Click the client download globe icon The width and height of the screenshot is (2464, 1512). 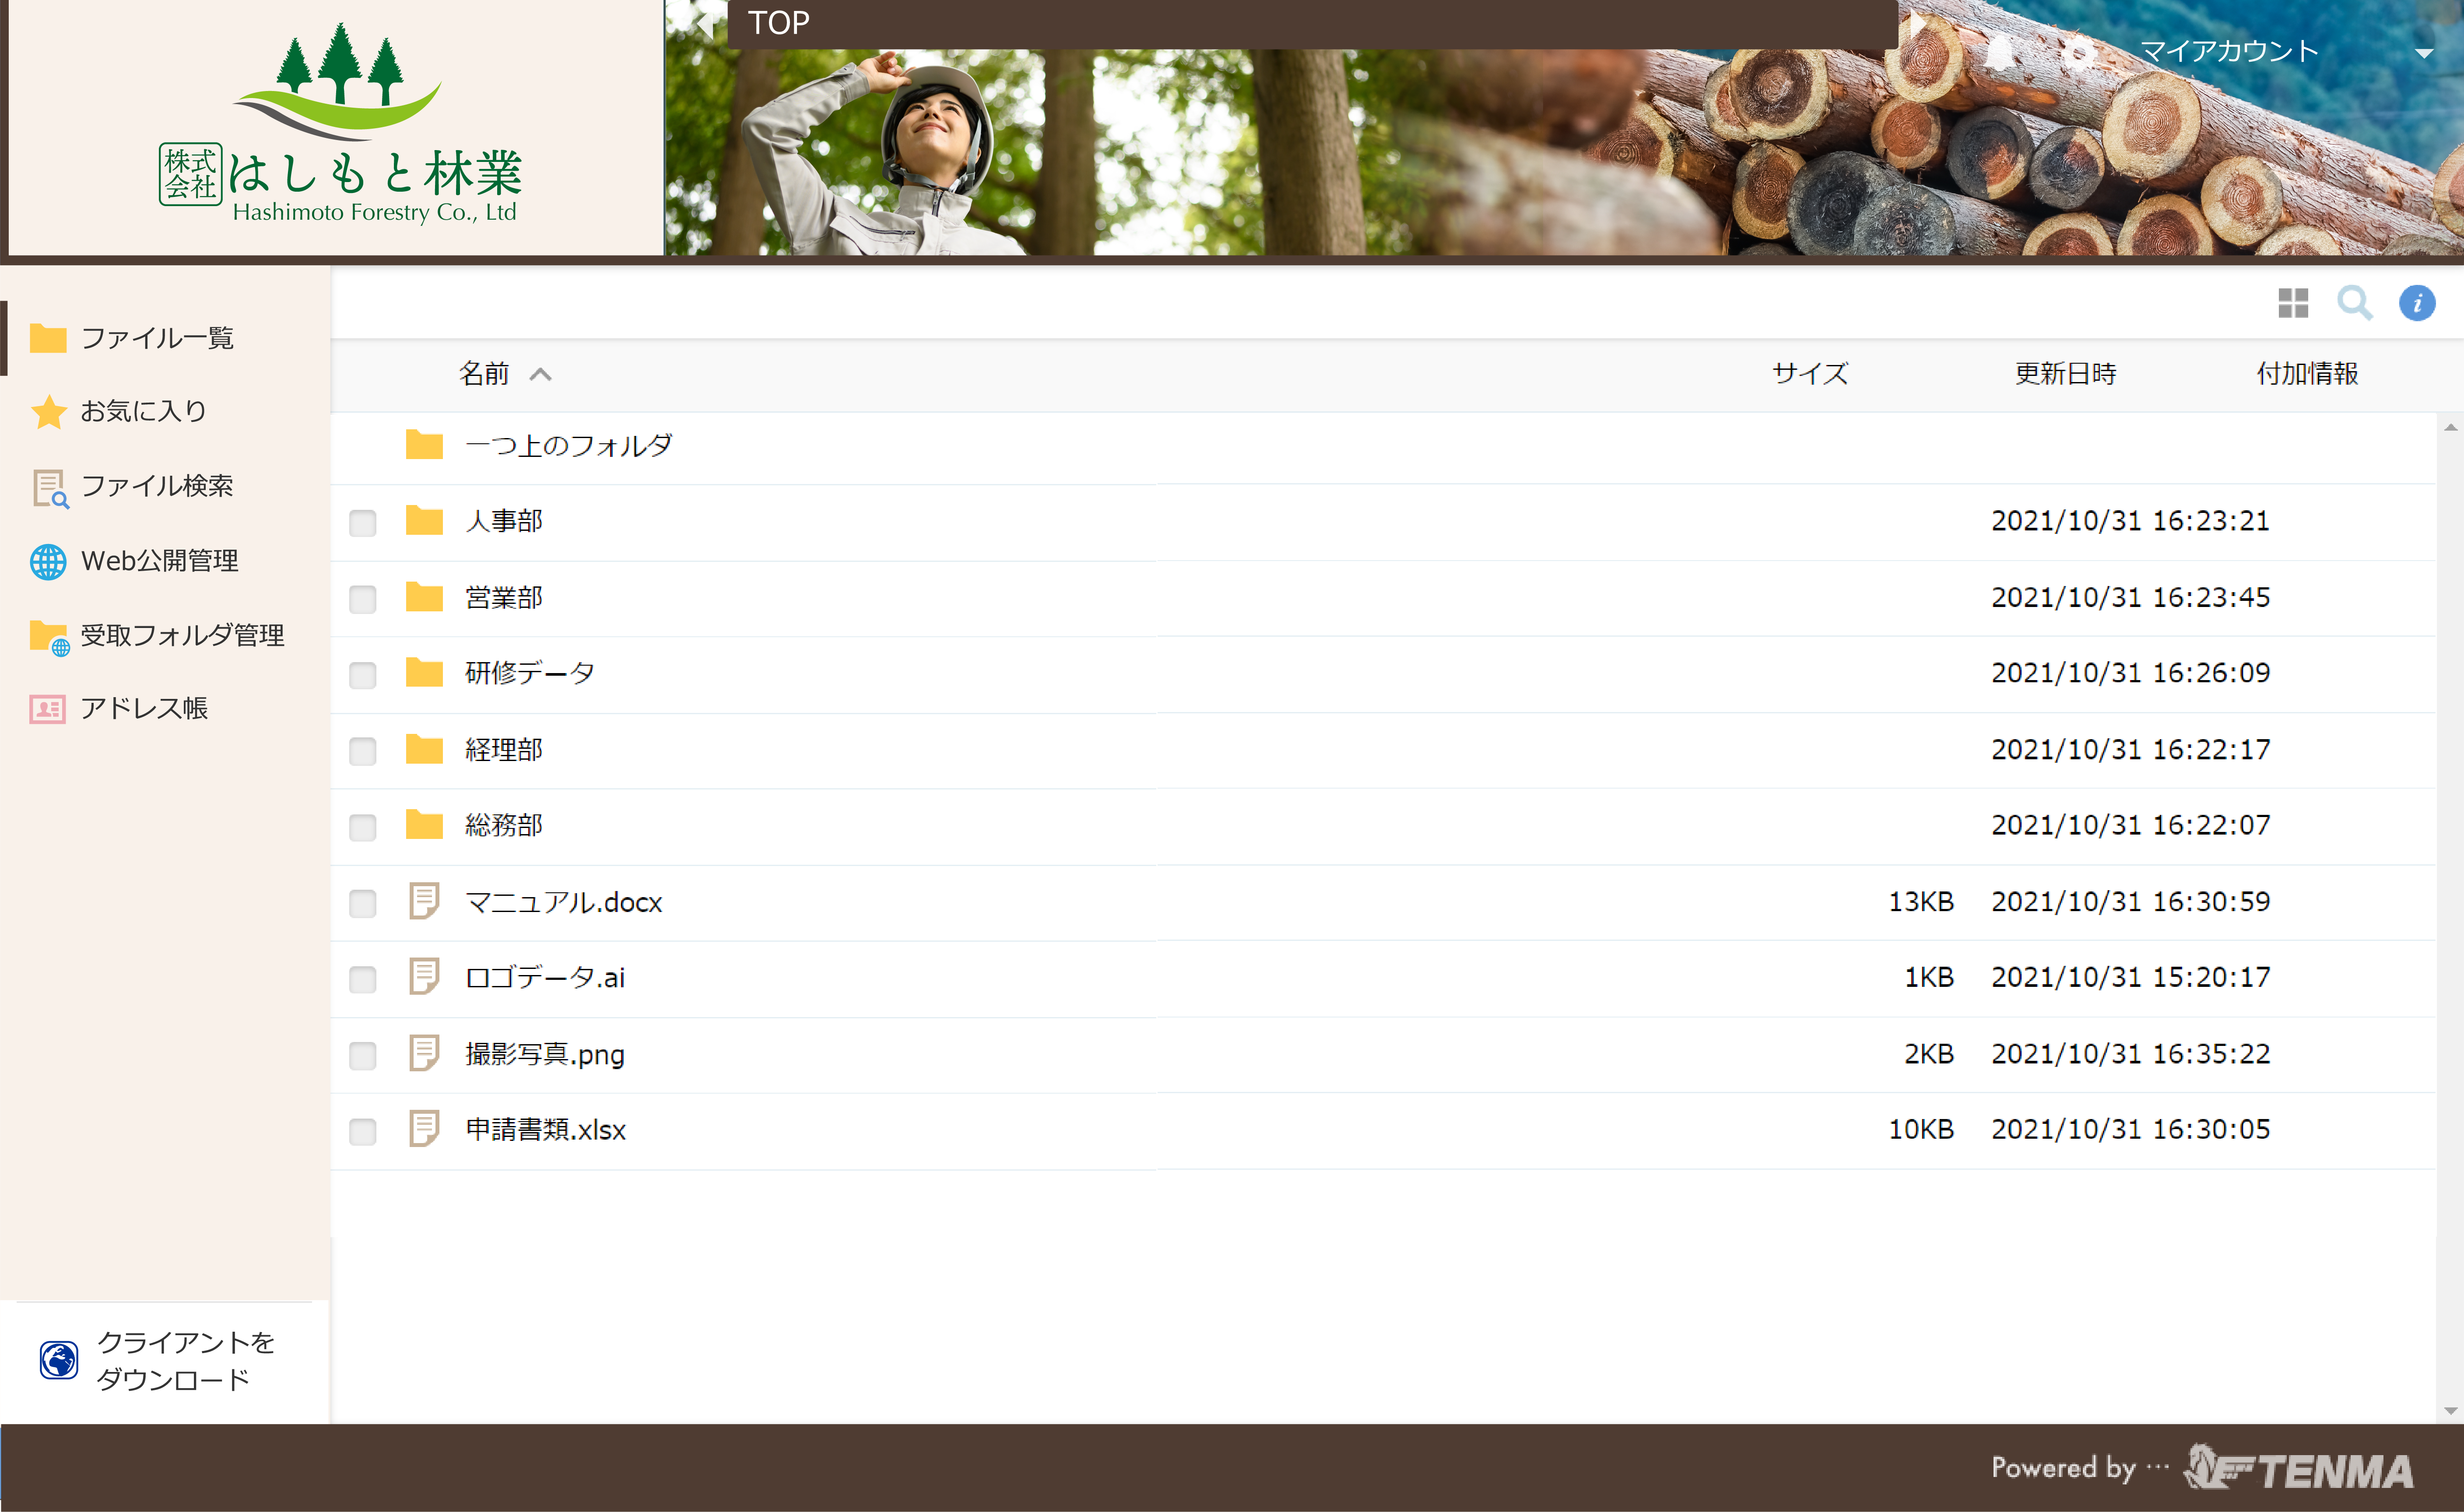pyautogui.click(x=59, y=1360)
